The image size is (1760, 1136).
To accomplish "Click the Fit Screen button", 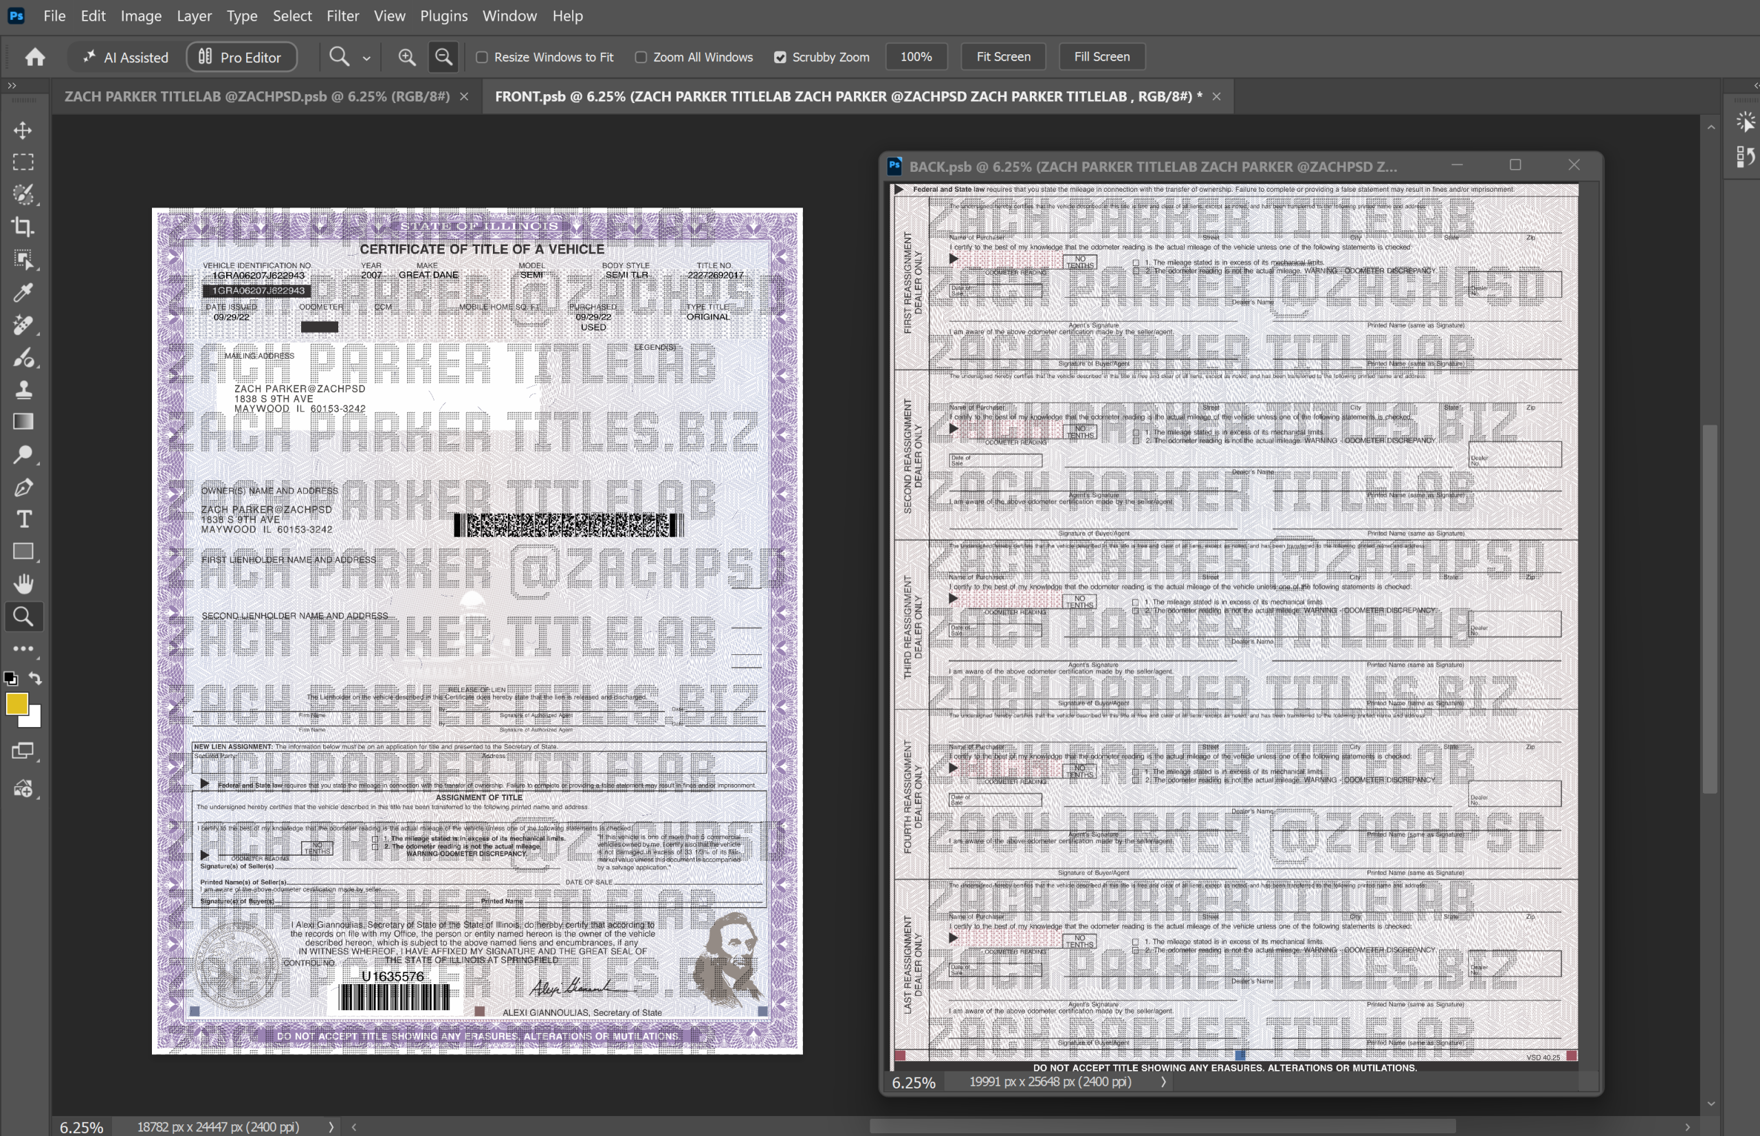I will (x=1004, y=57).
